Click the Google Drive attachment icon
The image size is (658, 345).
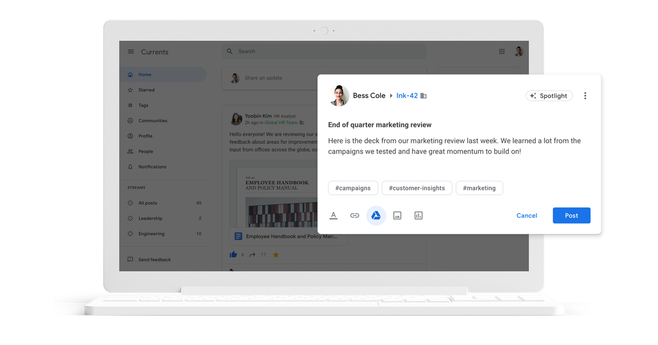point(376,216)
